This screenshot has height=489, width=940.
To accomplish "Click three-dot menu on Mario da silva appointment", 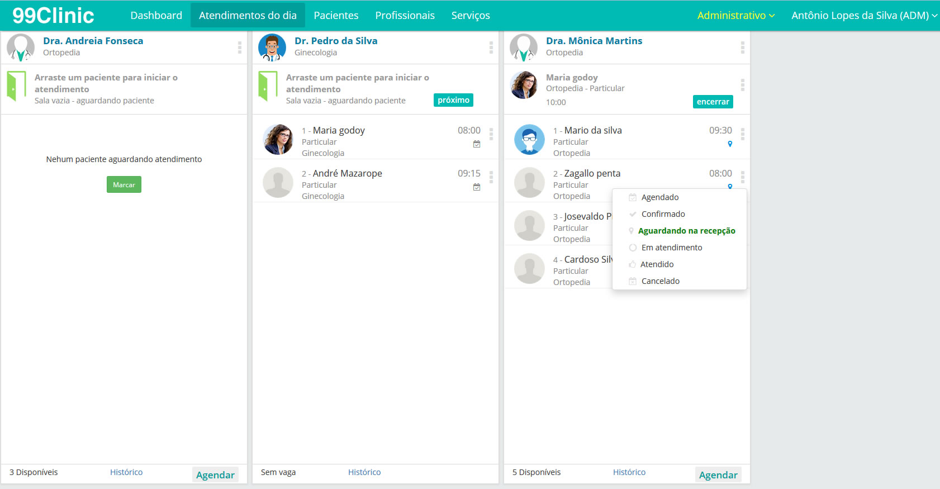I will pos(743,134).
